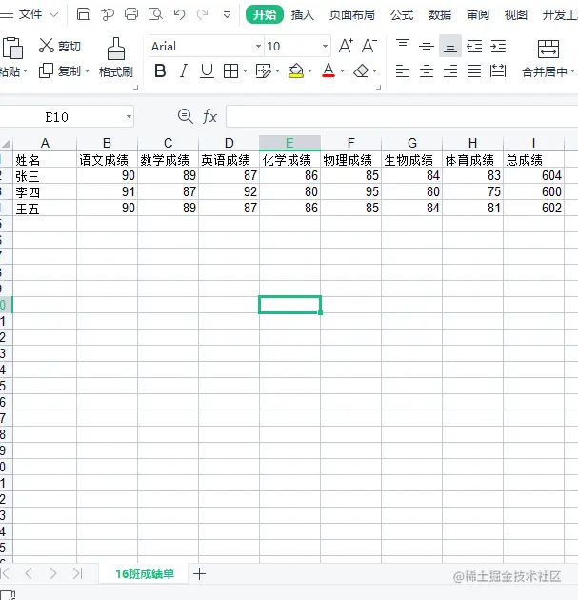Open the font size 10 dropdown
The height and width of the screenshot is (600, 578).
pyautogui.click(x=325, y=47)
